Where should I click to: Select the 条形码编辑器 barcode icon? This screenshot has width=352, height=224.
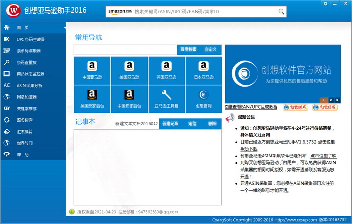[x=7, y=51]
